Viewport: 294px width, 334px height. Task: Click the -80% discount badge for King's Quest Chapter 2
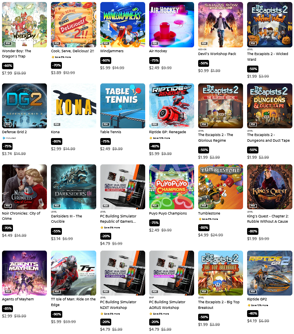click(x=252, y=231)
